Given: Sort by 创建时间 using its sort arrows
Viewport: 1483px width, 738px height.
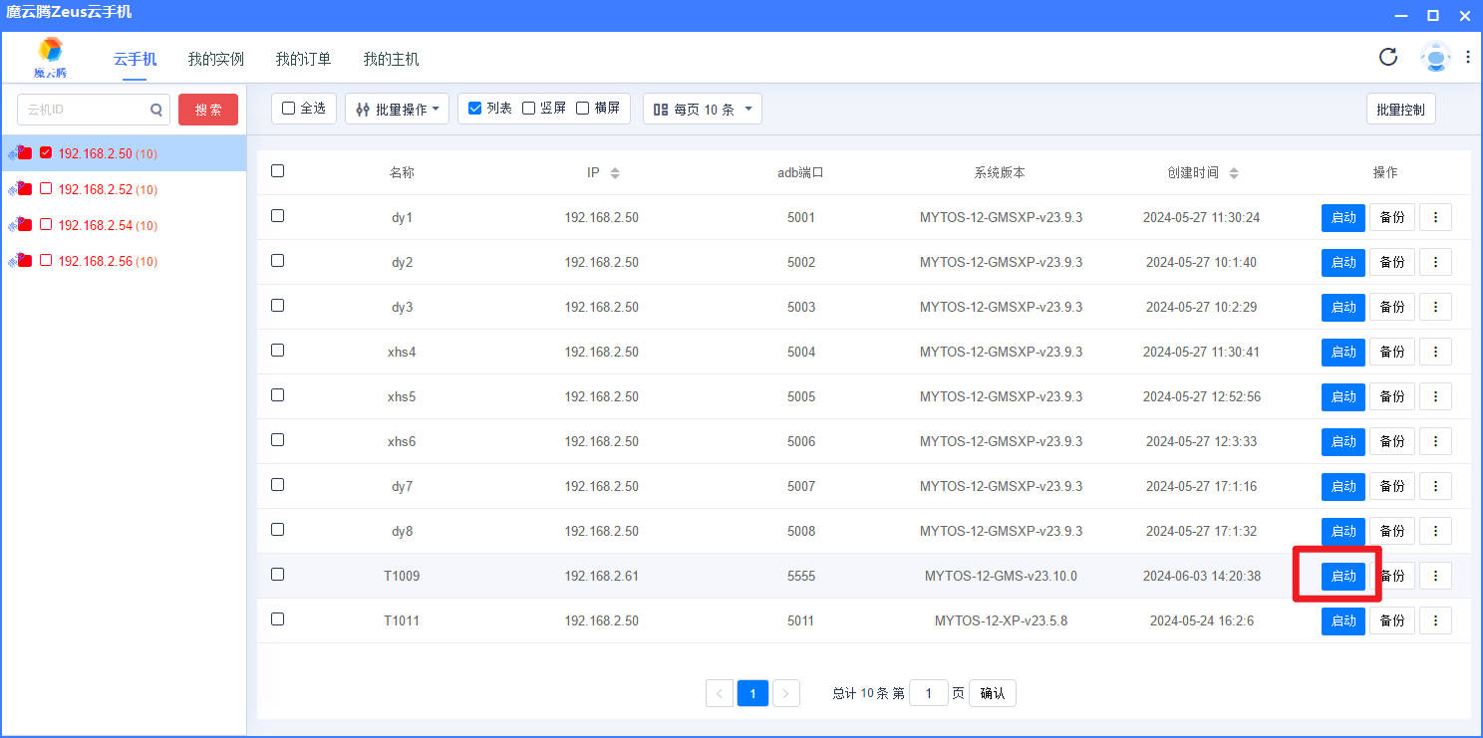Looking at the screenshot, I should coord(1234,173).
